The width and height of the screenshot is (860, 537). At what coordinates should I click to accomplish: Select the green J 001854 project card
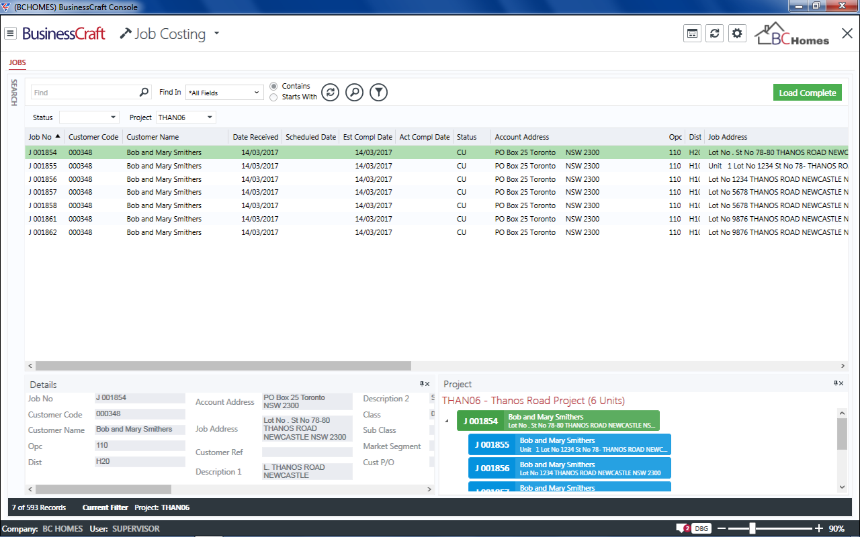coord(558,421)
